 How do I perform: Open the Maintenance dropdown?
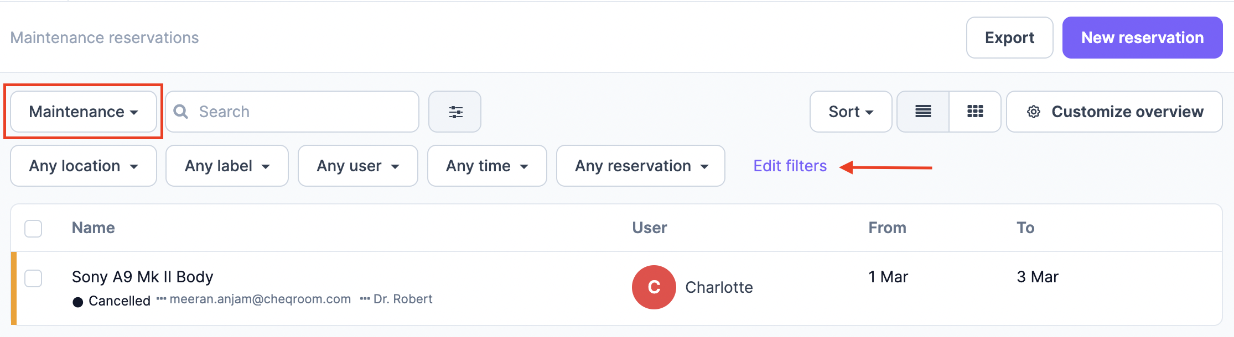tap(84, 112)
